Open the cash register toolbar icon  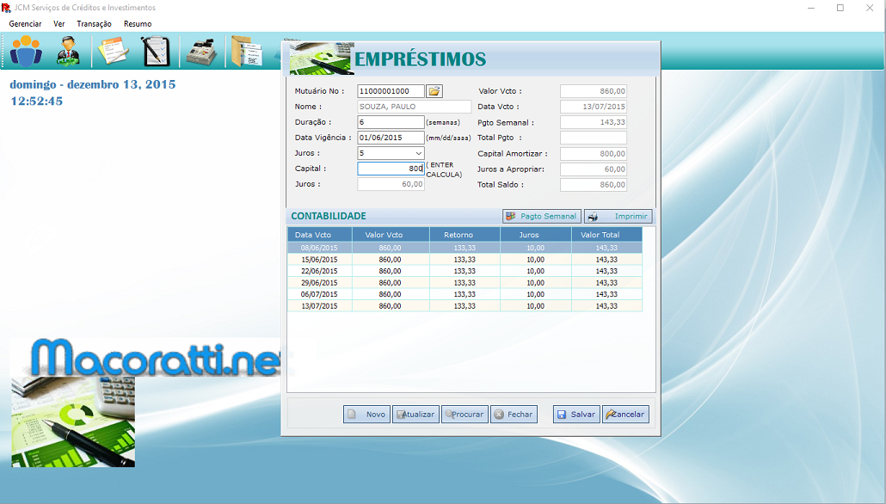click(x=201, y=52)
